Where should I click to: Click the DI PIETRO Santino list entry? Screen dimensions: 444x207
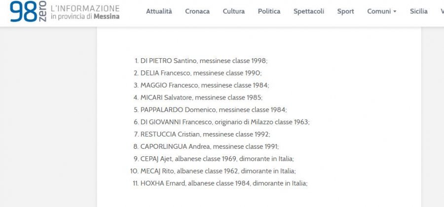tap(203, 61)
